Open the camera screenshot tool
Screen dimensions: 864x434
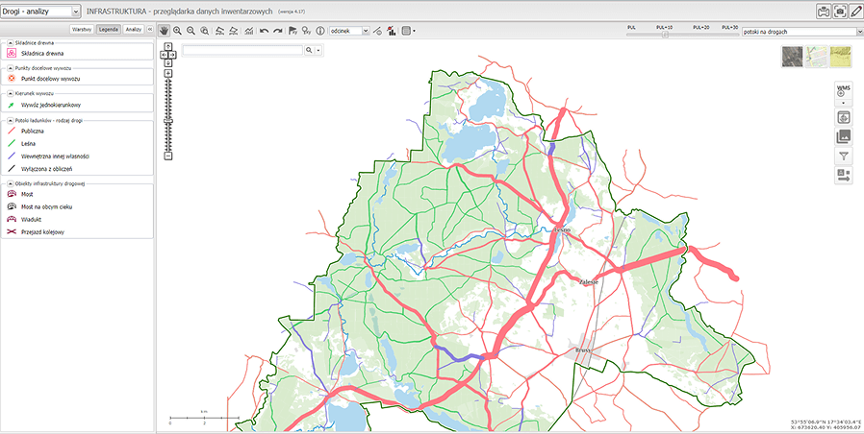click(839, 12)
